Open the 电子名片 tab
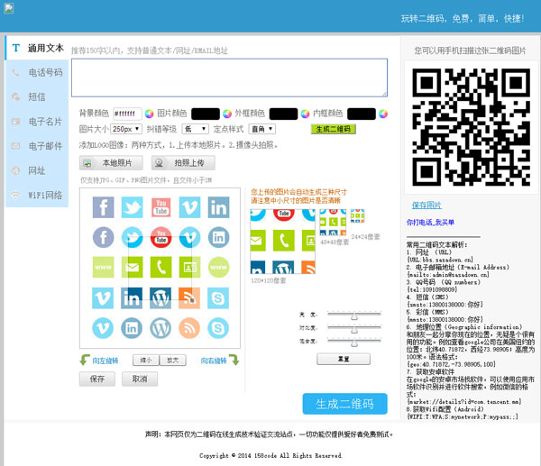Viewport: 541px width, 466px height. point(37,122)
